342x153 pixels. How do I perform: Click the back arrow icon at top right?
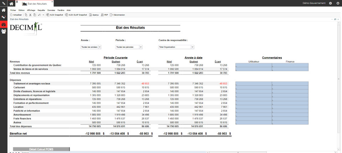click(331, 3)
